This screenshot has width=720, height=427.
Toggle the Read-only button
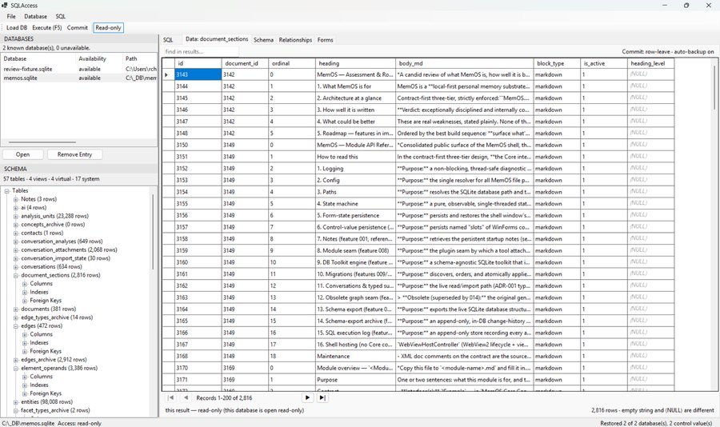(x=108, y=27)
